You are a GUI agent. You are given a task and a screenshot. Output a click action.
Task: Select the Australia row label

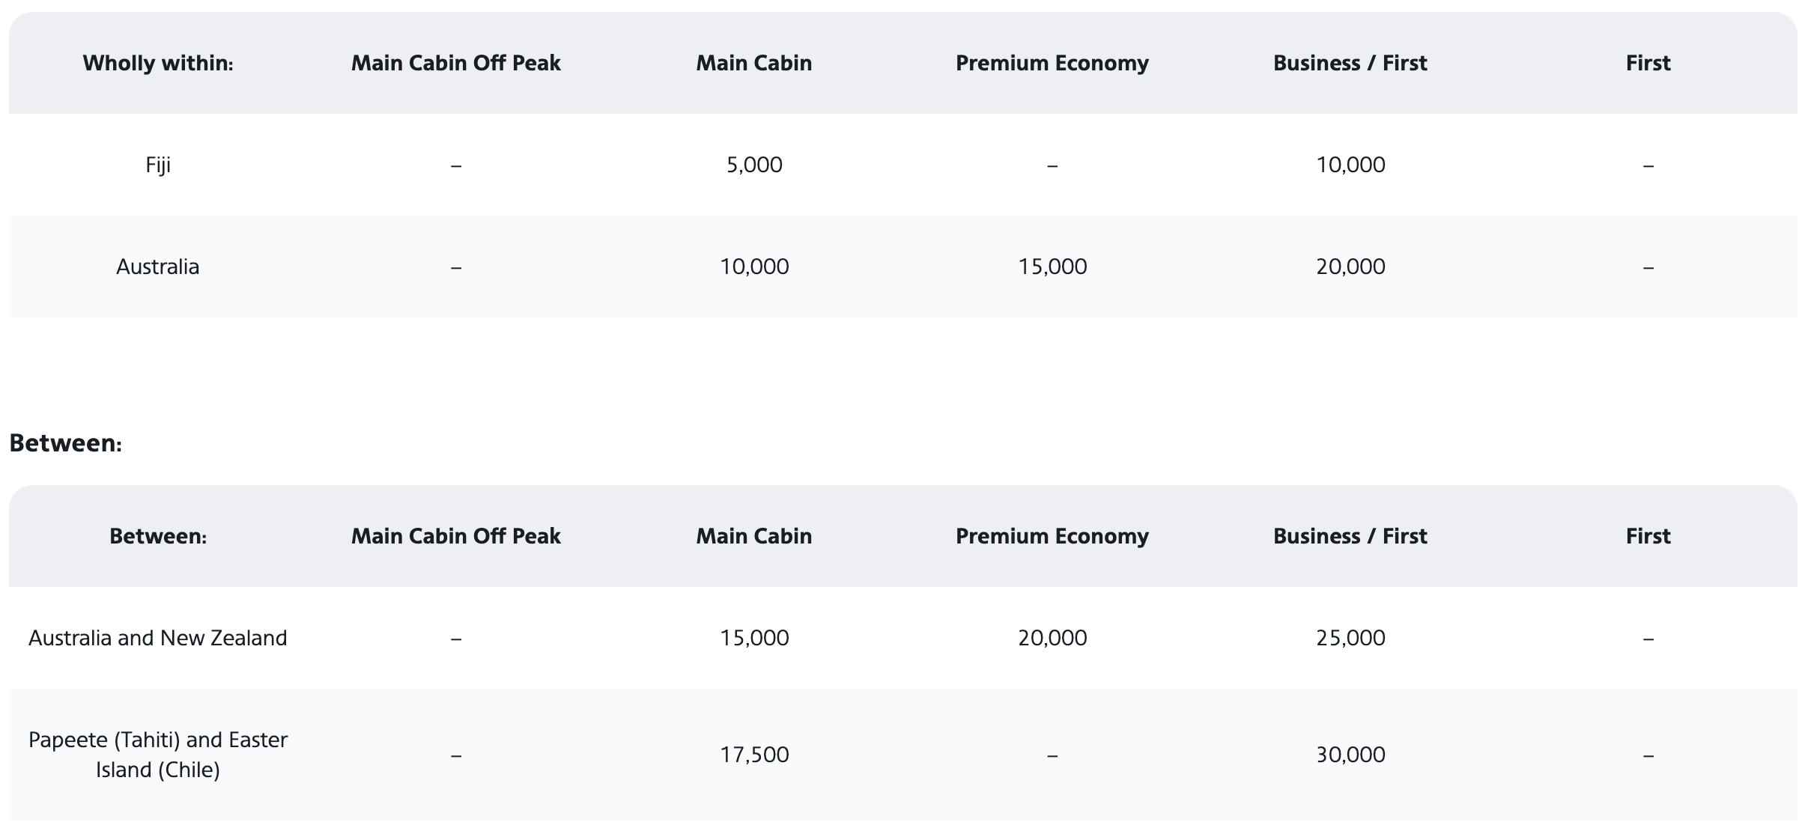(158, 267)
